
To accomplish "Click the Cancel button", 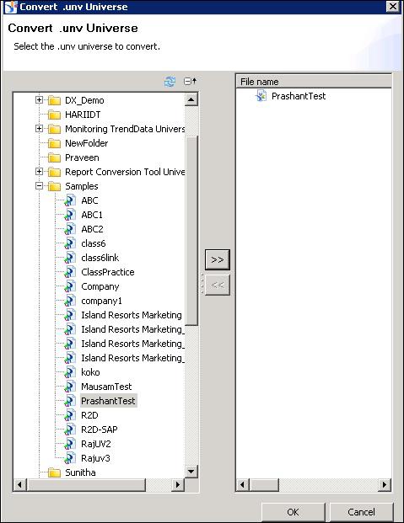I will coord(361,512).
